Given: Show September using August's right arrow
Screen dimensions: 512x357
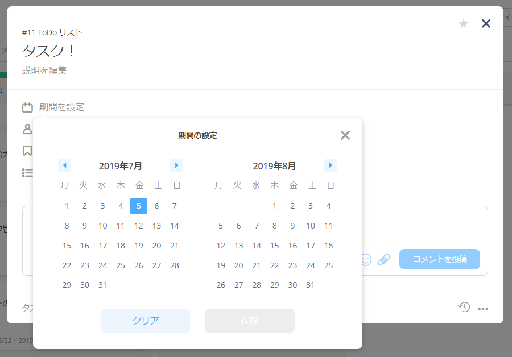Looking at the screenshot, I should click(x=331, y=165).
